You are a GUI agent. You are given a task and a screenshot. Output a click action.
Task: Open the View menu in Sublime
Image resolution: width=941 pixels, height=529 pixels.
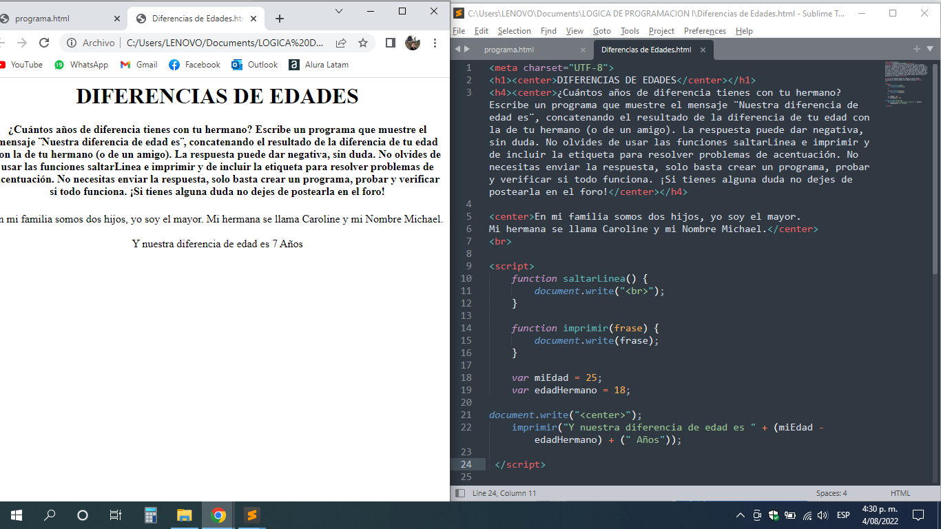(575, 31)
